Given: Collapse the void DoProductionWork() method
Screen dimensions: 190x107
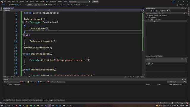Looking at the screenshot, I should click(x=23, y=70).
